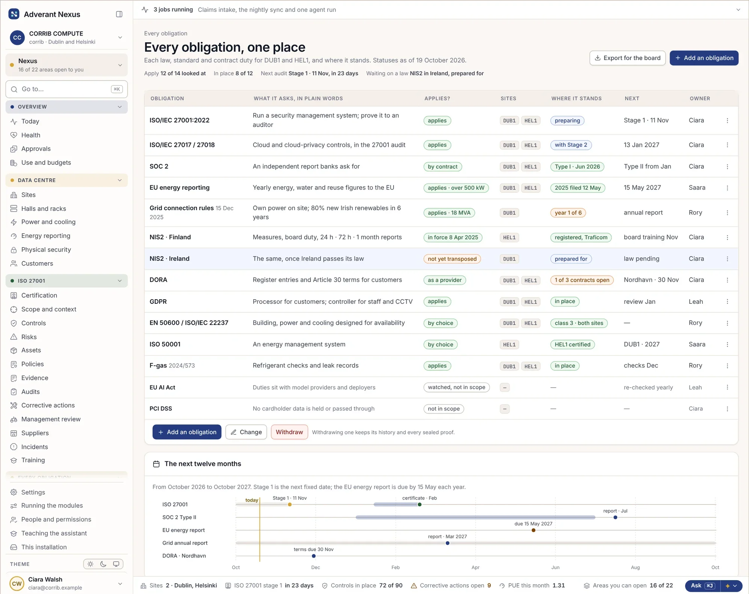Expand the Nexus areas dropdown
Image resolution: width=749 pixels, height=594 pixels.
(x=120, y=65)
